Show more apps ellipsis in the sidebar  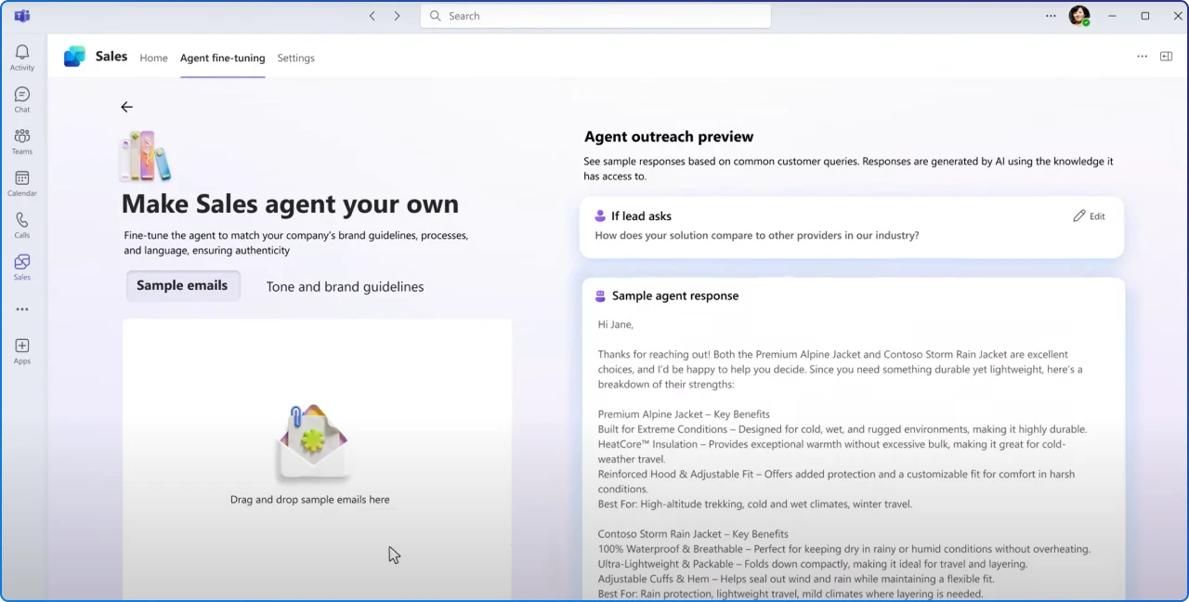click(x=22, y=309)
